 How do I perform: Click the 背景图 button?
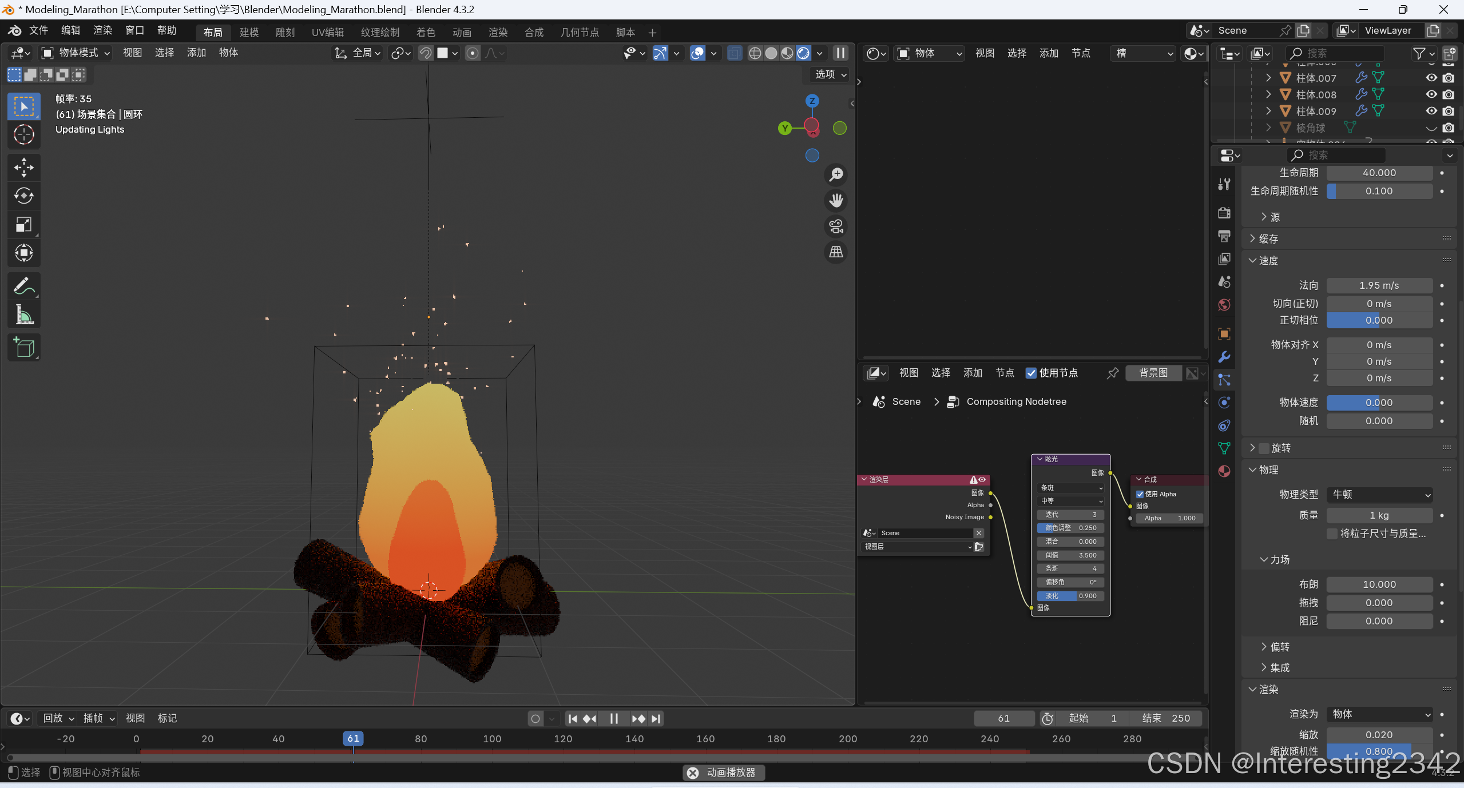[1153, 373]
